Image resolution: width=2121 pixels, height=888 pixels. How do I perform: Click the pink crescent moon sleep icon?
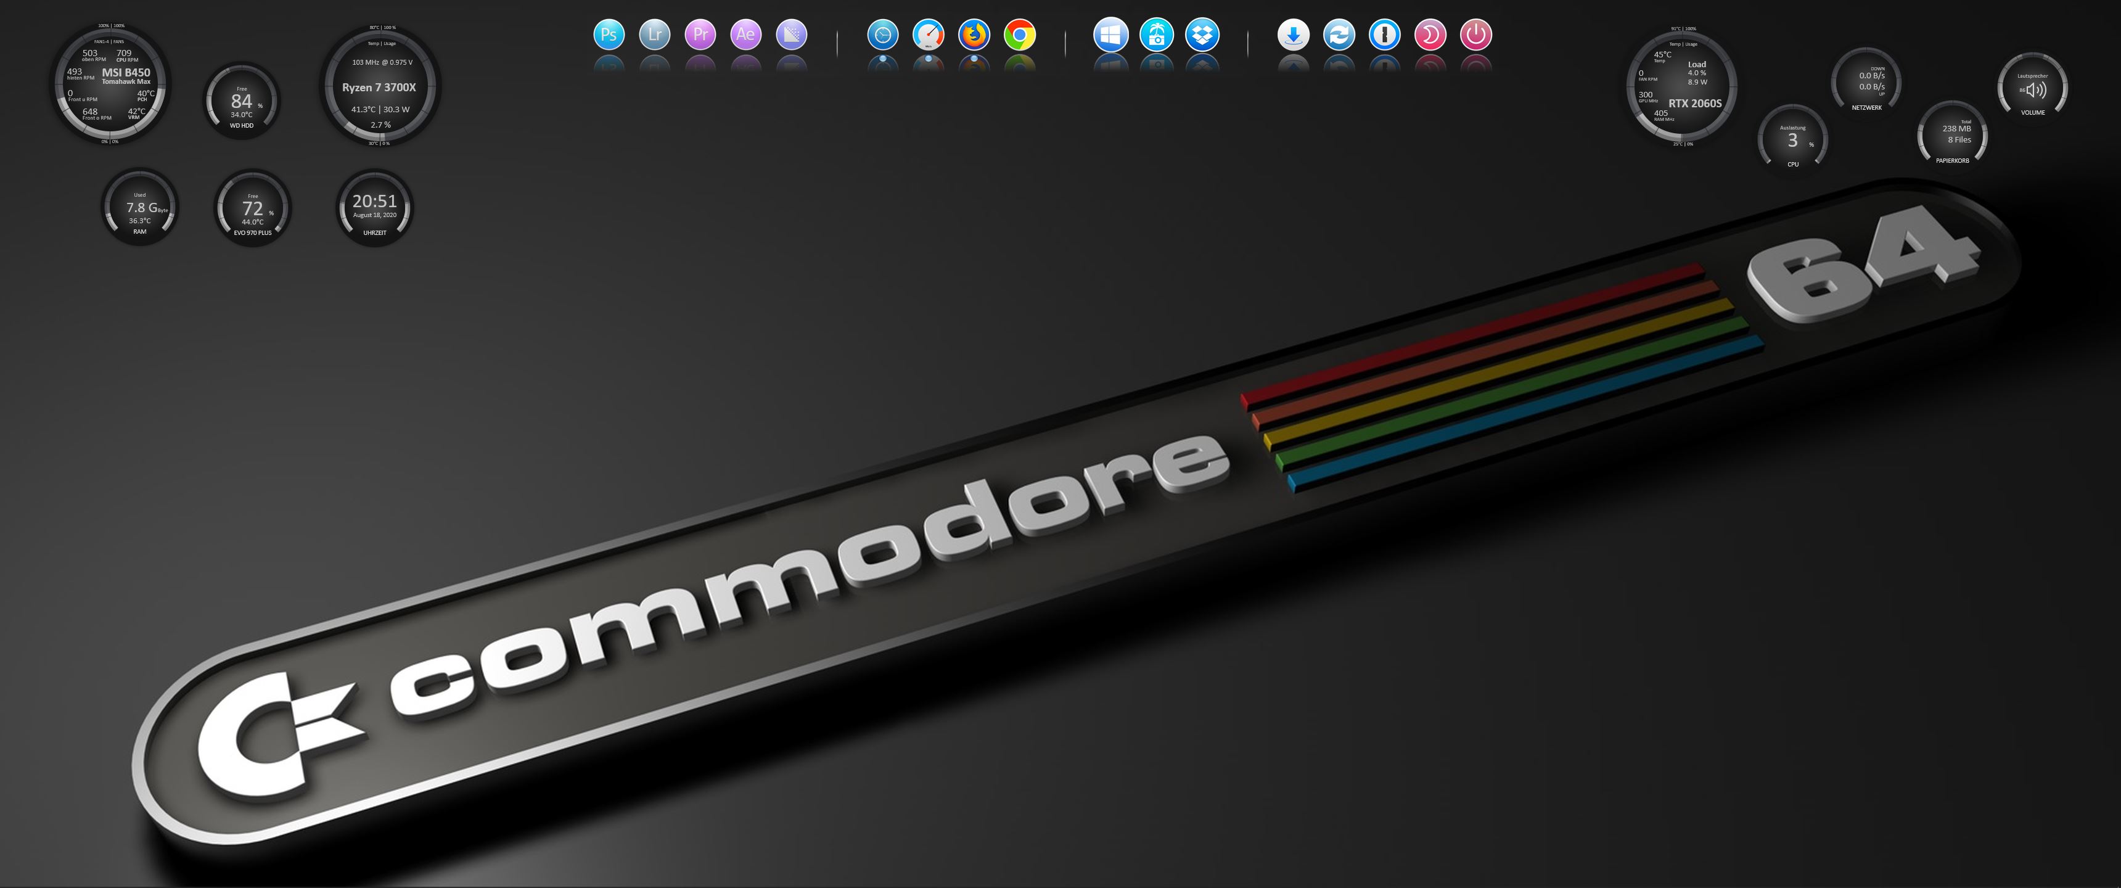pyautogui.click(x=1430, y=35)
